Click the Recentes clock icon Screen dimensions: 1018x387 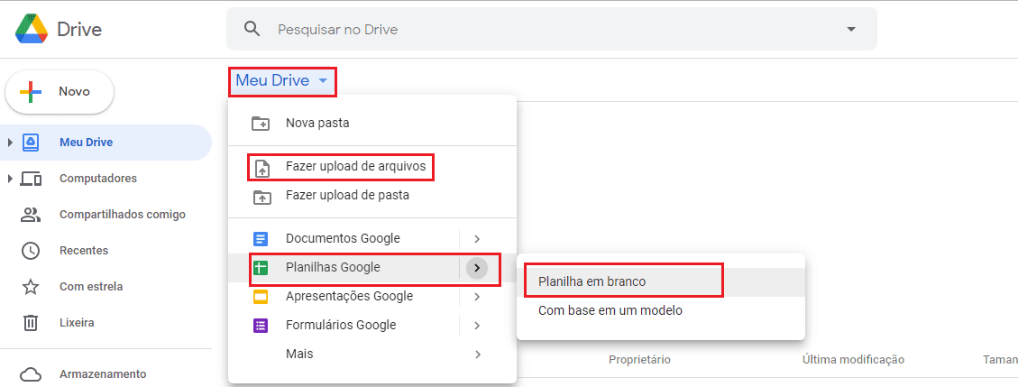[x=31, y=251]
